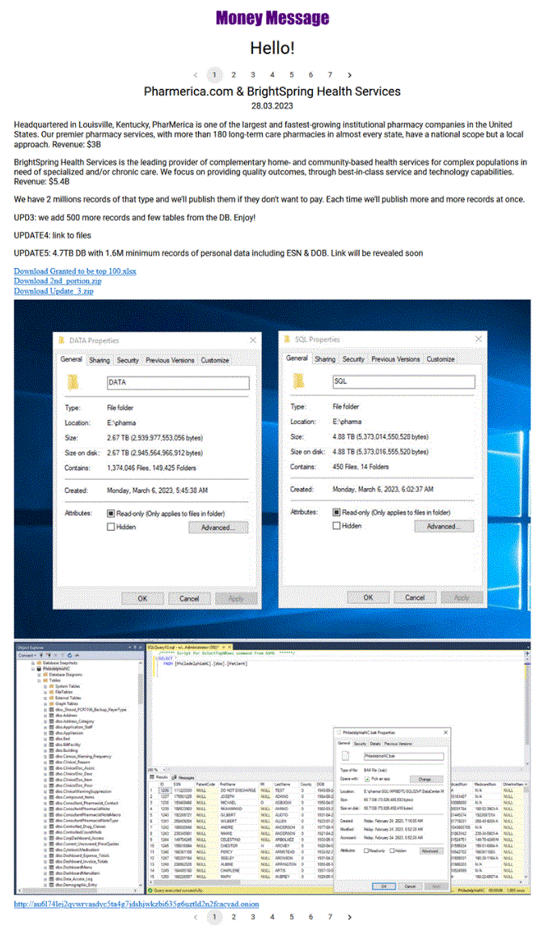Toggle Hidden checkbox in PhiladelphiaNC.bak Properties
Screen dimensions: 544x930
click(x=392, y=851)
